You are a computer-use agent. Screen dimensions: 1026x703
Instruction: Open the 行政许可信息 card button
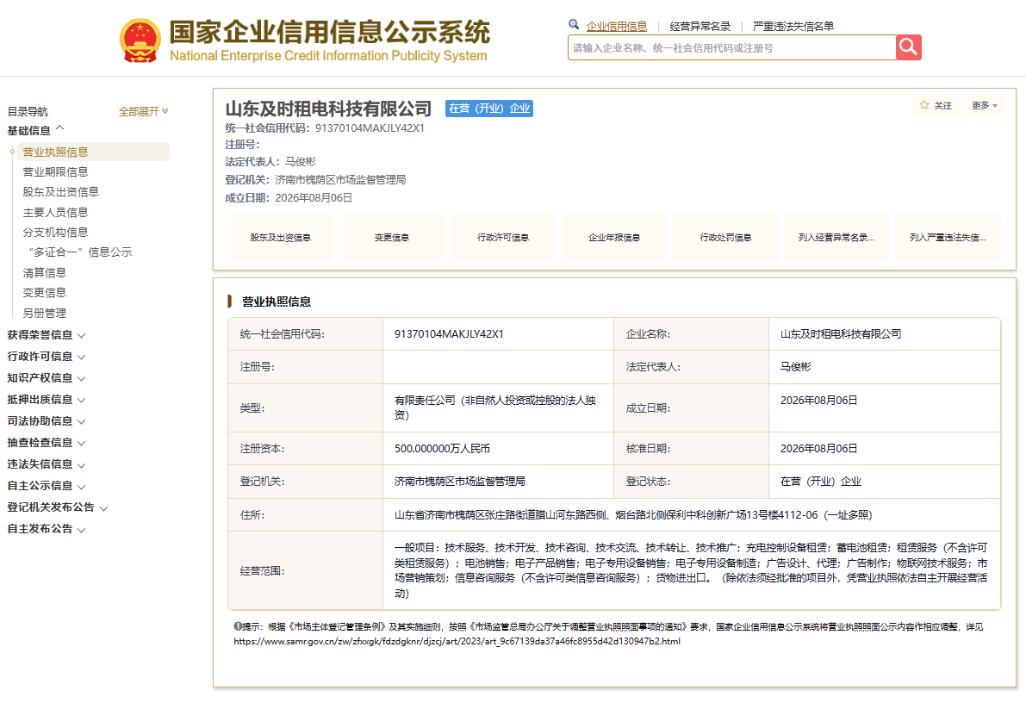coord(502,238)
